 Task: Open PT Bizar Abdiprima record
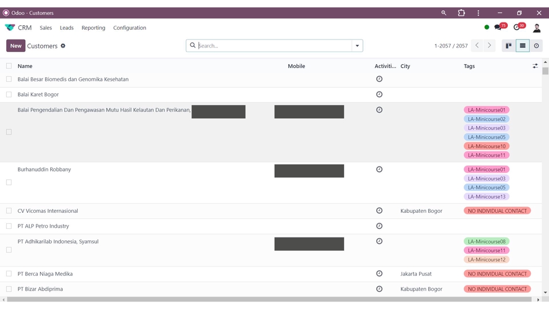click(x=40, y=289)
